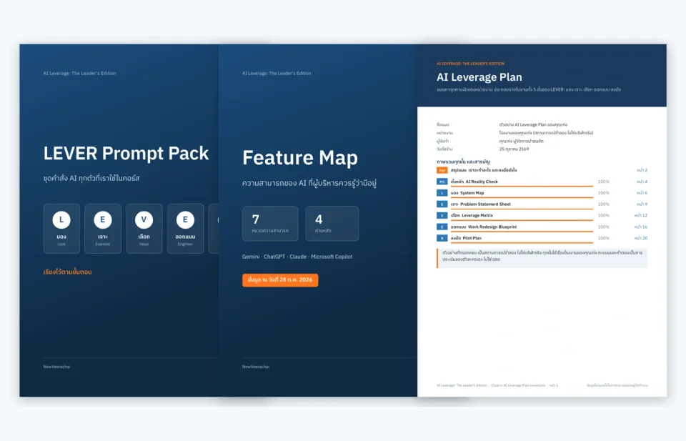Click the E badge beside Work Redesign Blueprint
The width and height of the screenshot is (686, 441).
442,227
